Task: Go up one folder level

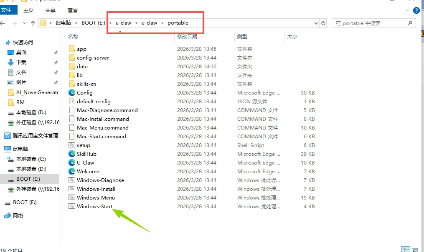Action: click(x=33, y=23)
